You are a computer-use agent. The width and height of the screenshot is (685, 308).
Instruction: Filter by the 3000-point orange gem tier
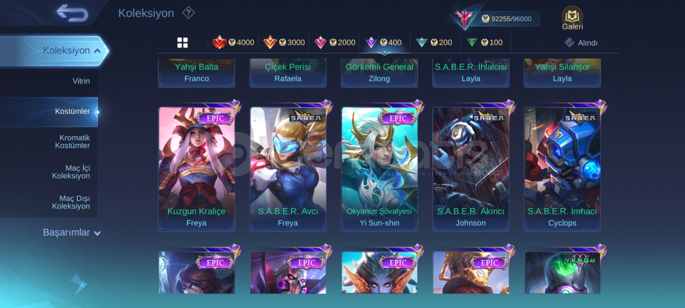pos(284,42)
